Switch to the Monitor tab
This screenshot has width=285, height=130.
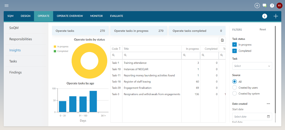(x=96, y=16)
